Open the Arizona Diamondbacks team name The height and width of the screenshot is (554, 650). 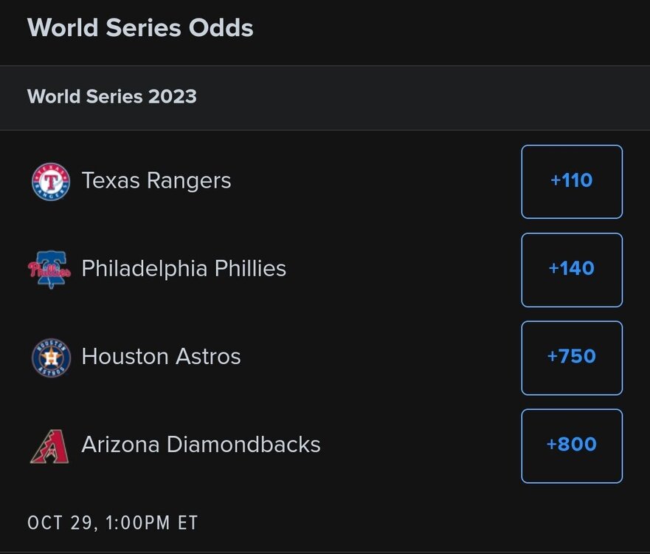coord(201,445)
